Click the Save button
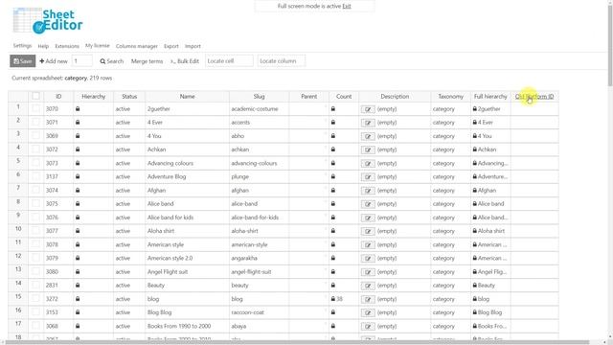This screenshot has height=345, width=613. [23, 61]
